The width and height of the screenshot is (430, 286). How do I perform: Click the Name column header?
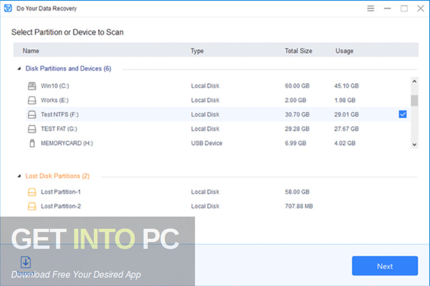[x=31, y=51]
